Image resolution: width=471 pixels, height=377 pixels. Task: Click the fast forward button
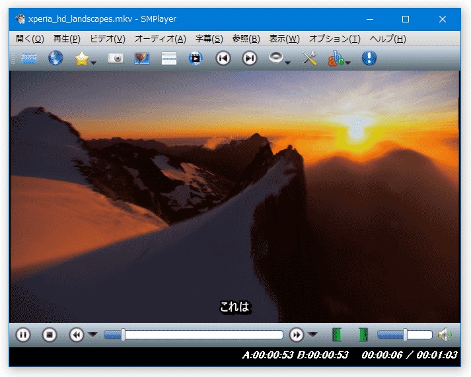coord(297,335)
